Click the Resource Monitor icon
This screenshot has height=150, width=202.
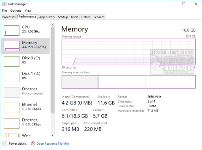pyautogui.click(x=33, y=143)
